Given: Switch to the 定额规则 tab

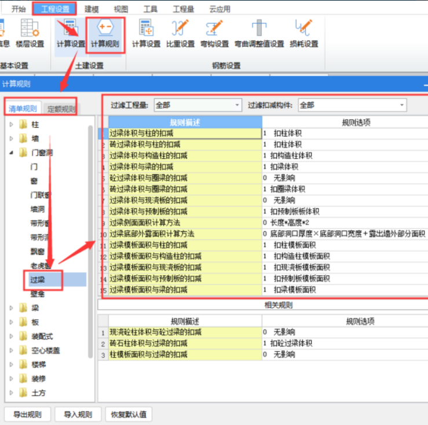Looking at the screenshot, I should coord(61,109).
